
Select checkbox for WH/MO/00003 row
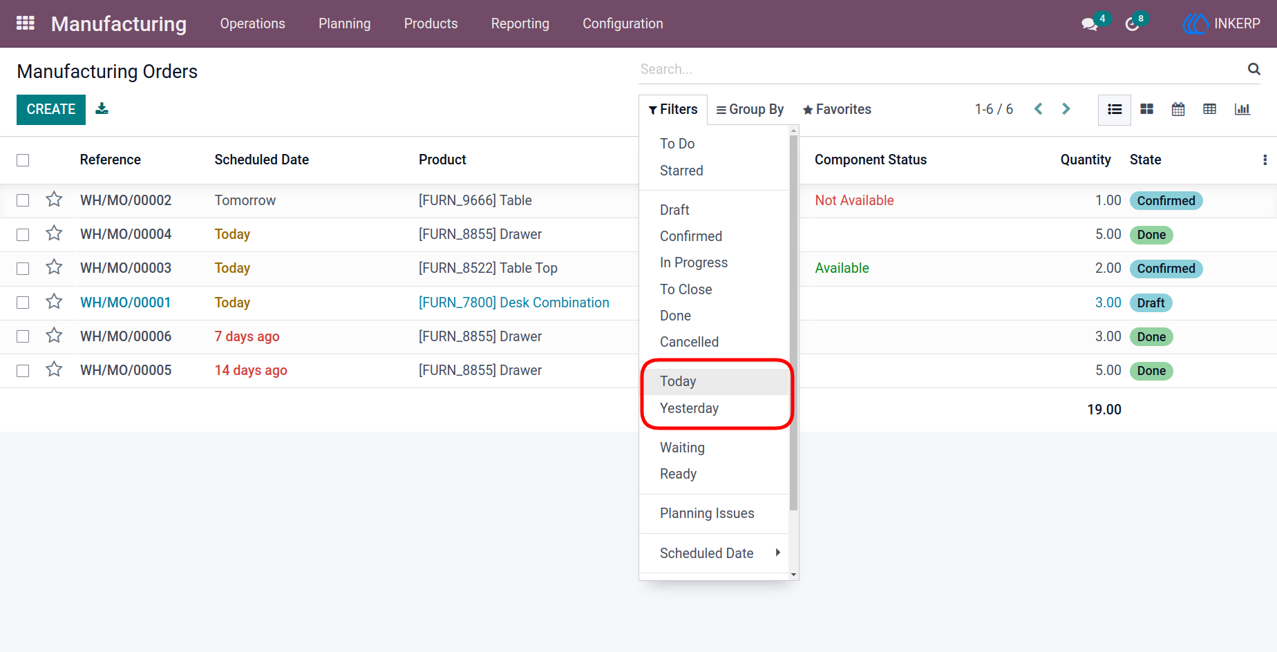tap(23, 269)
